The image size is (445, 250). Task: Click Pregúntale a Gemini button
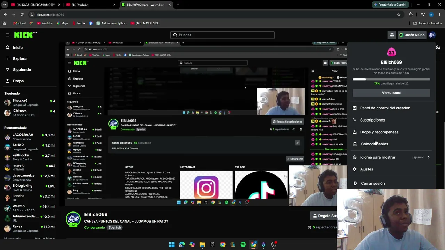390,5
